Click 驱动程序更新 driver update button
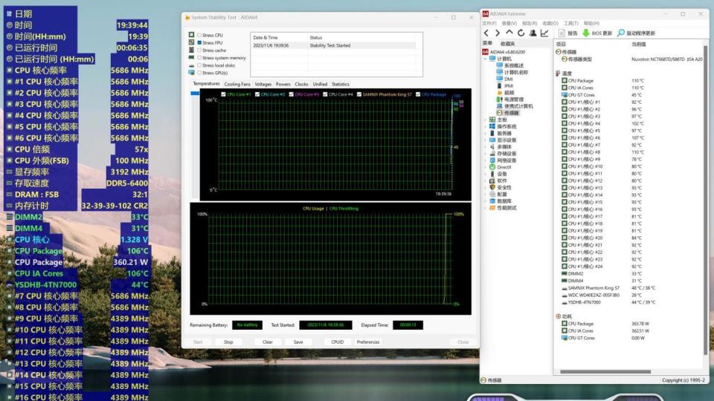The image size is (714, 401). (636, 33)
